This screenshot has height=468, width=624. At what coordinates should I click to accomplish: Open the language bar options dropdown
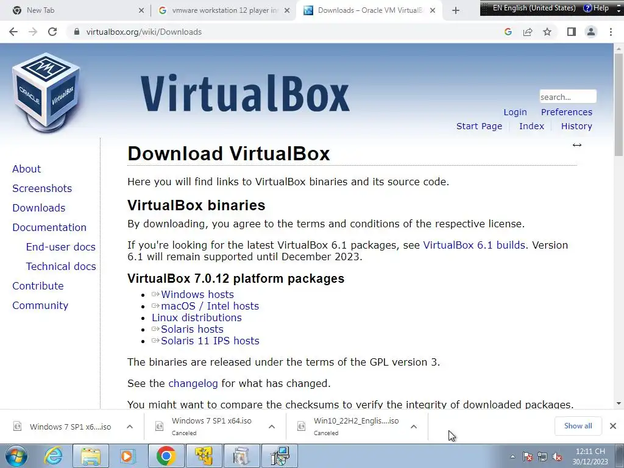[619, 11]
